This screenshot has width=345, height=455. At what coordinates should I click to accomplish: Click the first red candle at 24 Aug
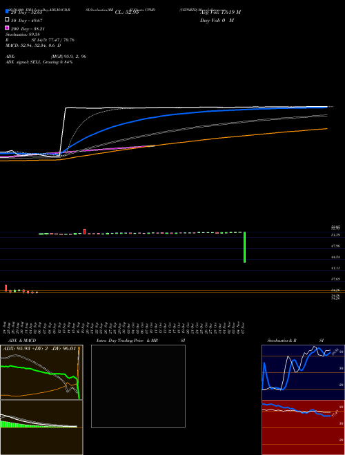[x=6, y=288]
